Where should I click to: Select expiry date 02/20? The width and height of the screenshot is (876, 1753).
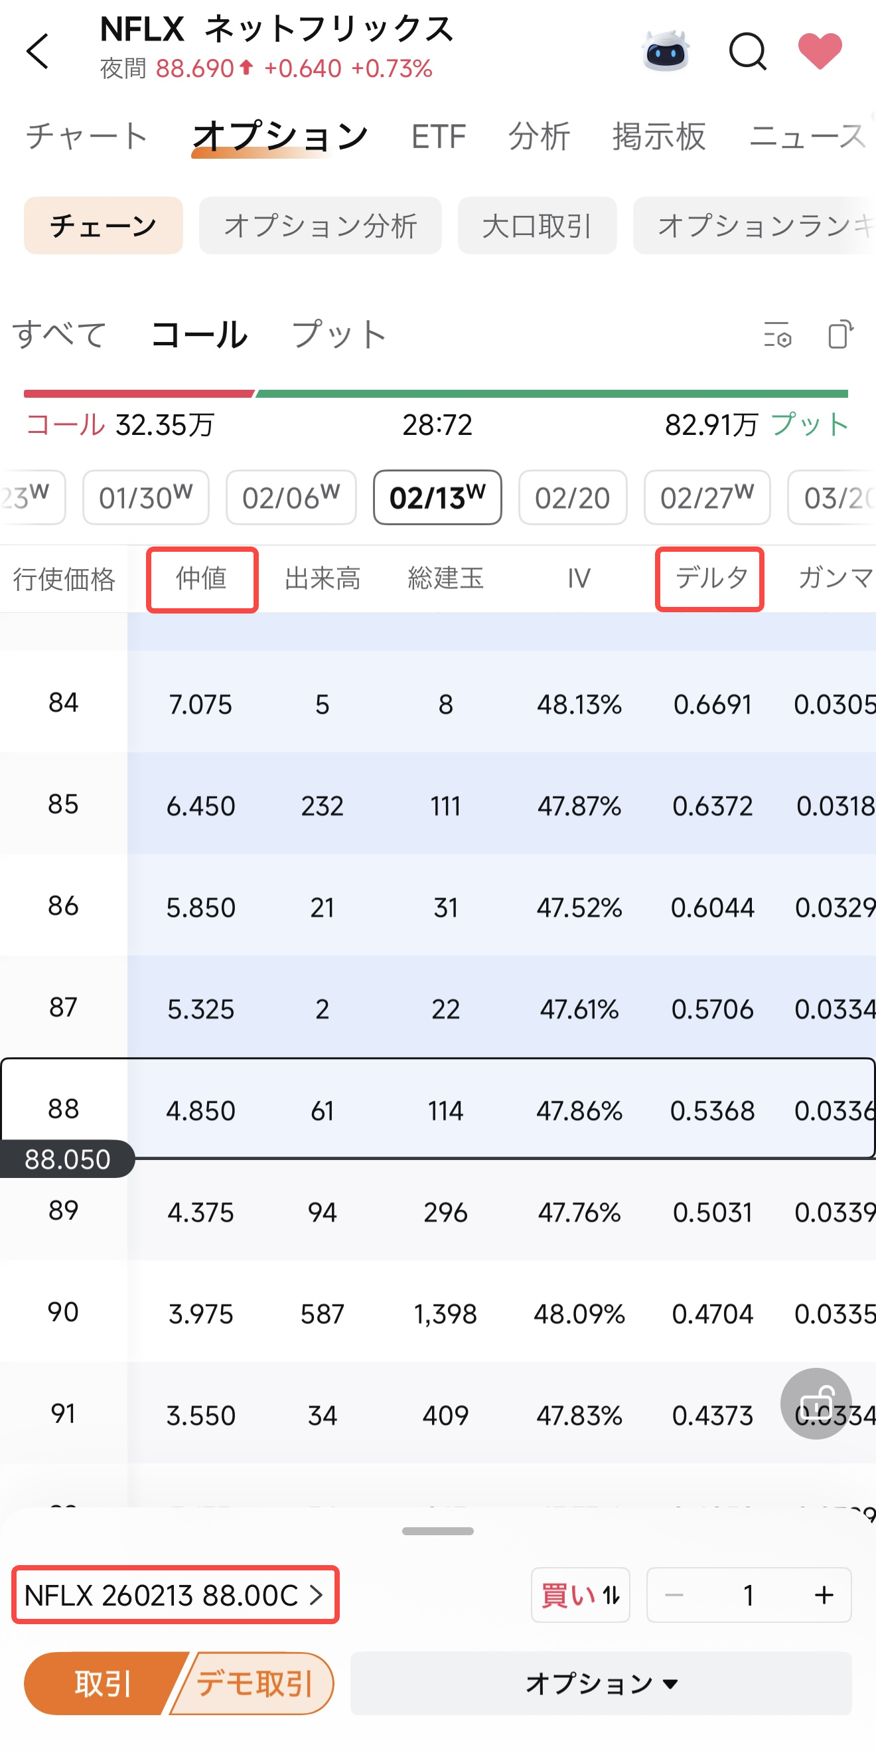click(573, 497)
